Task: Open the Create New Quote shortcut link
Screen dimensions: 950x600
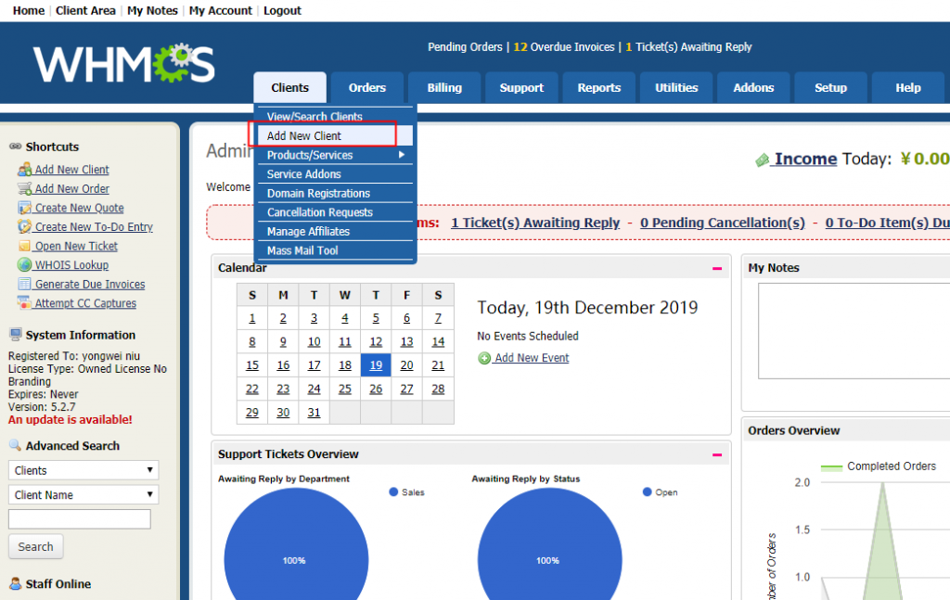Action: [80, 208]
